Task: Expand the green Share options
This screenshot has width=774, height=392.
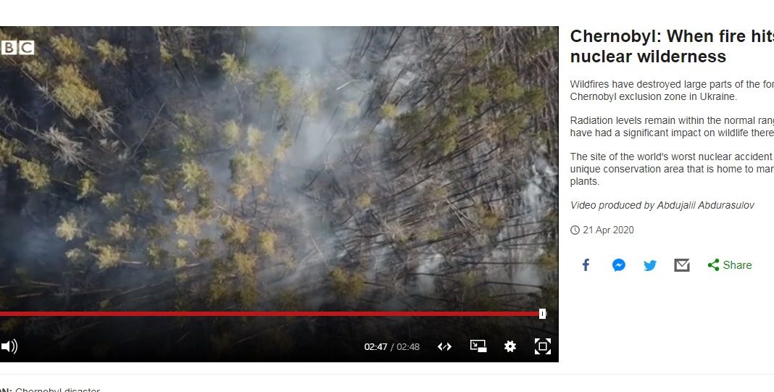Action: click(x=730, y=265)
